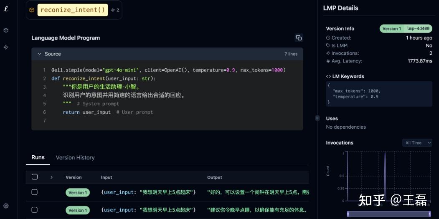Image resolution: width=439 pixels, height=219 pixels.
Task: Click the lightning invocation count badge
Action: (x=115, y=10)
